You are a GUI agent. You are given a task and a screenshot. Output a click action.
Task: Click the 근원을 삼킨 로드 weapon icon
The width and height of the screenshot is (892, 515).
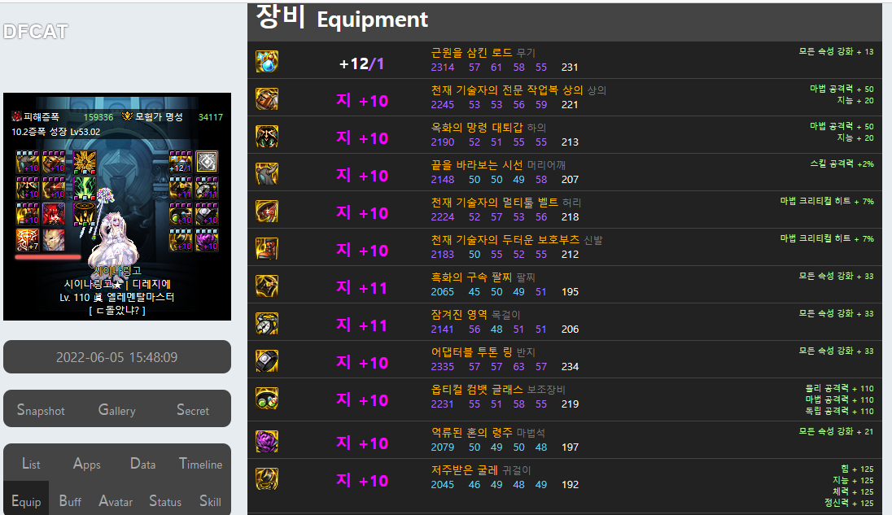tap(267, 61)
